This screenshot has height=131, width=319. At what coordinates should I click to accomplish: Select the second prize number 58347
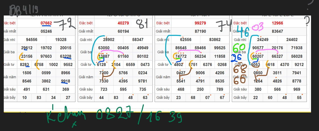(x=138, y=40)
